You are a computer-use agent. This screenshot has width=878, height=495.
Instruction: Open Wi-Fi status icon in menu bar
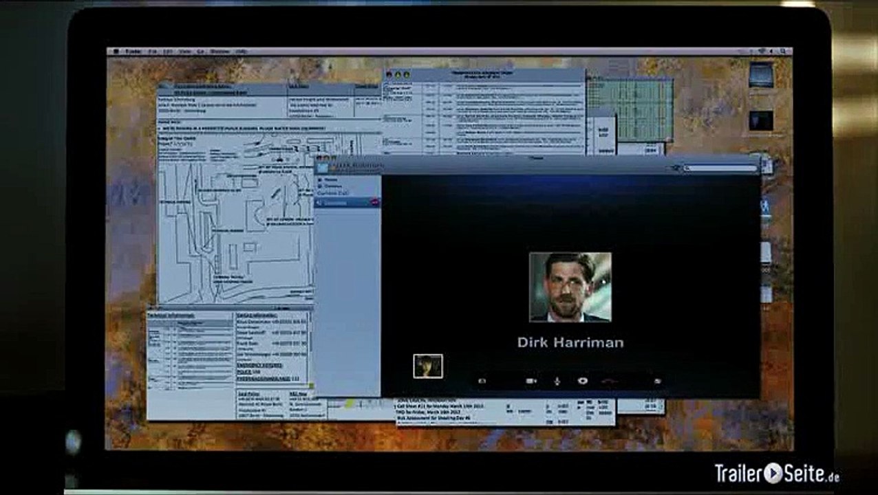[762, 52]
